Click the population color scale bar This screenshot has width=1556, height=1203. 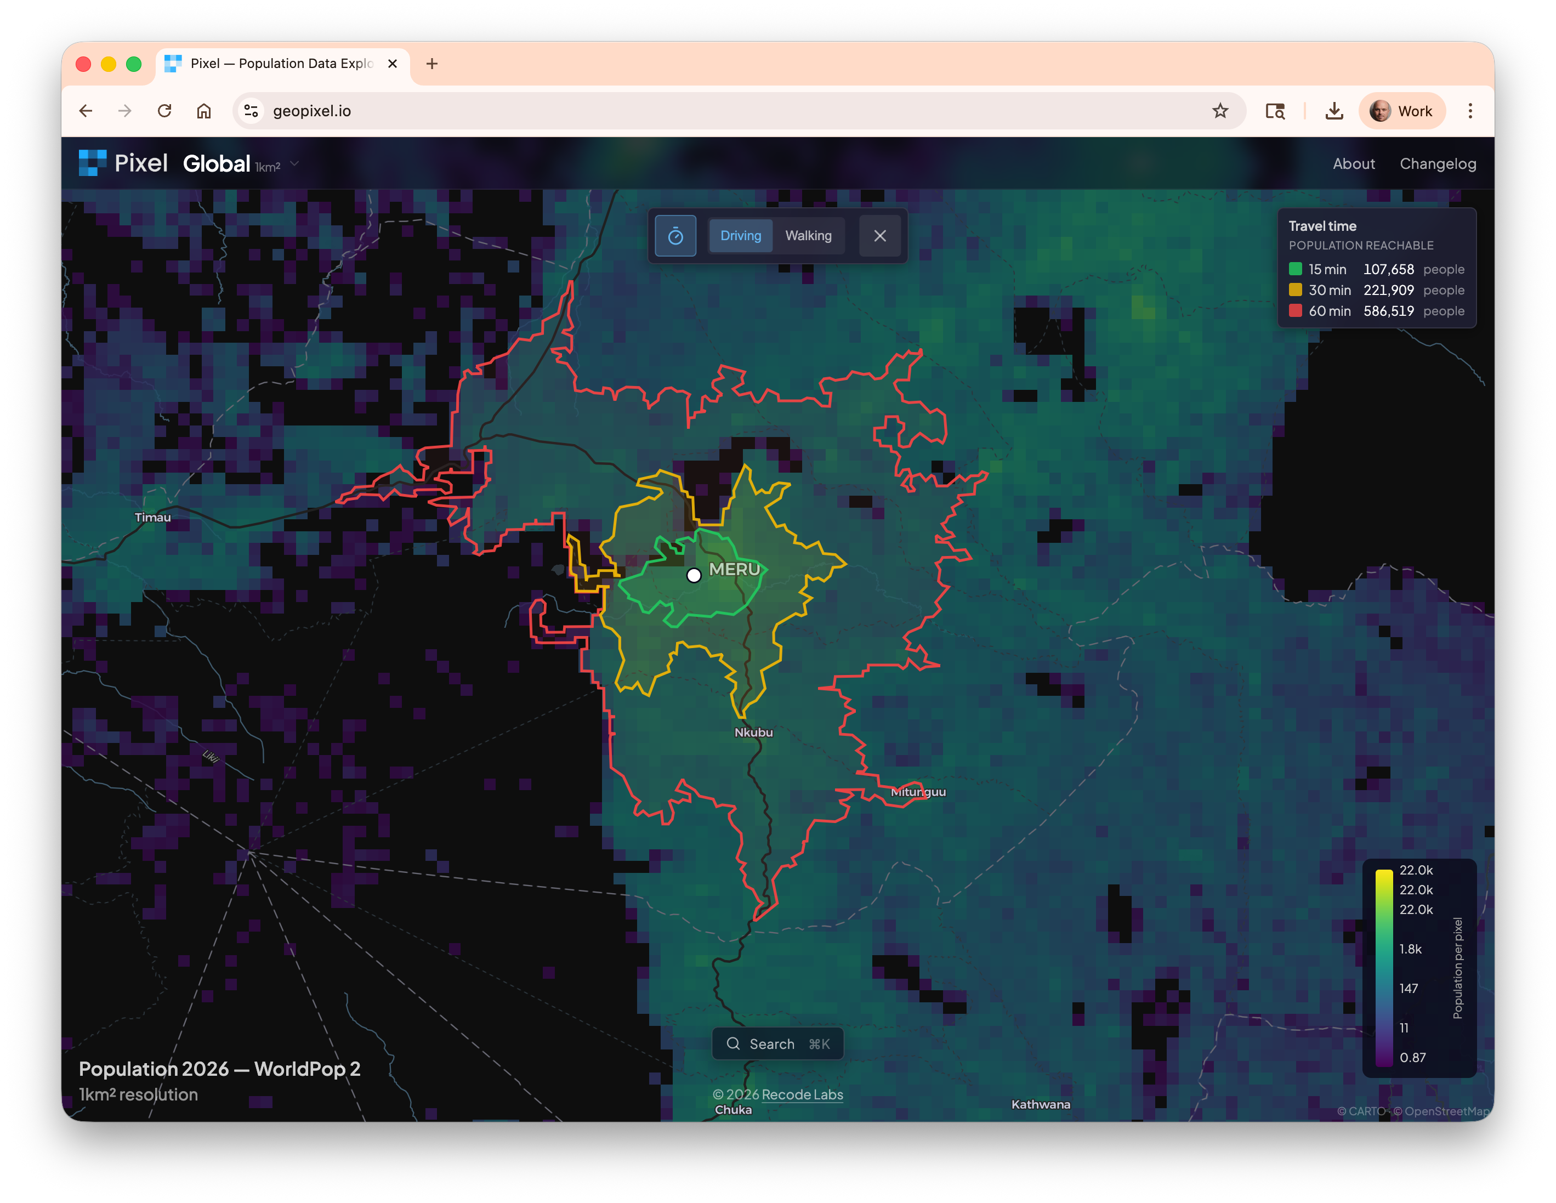tap(1384, 967)
